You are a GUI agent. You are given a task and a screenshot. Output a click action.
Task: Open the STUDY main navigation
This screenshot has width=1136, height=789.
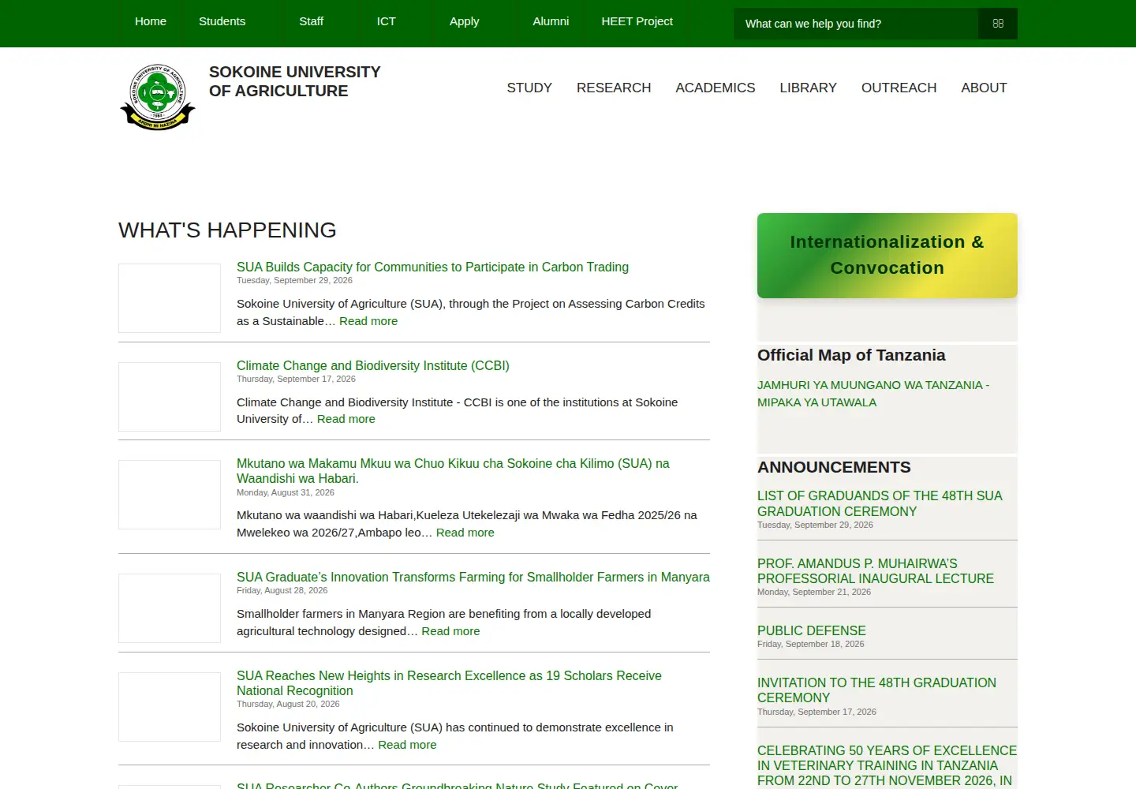pyautogui.click(x=529, y=88)
